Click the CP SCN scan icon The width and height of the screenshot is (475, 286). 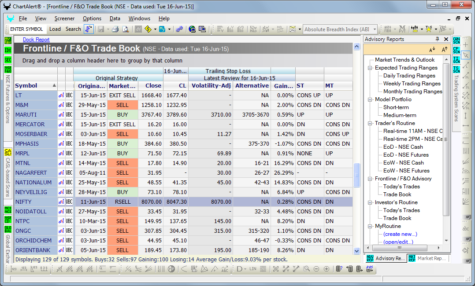pyautogui.click(x=456, y=50)
